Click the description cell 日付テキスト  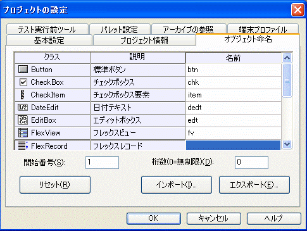(x=138, y=108)
